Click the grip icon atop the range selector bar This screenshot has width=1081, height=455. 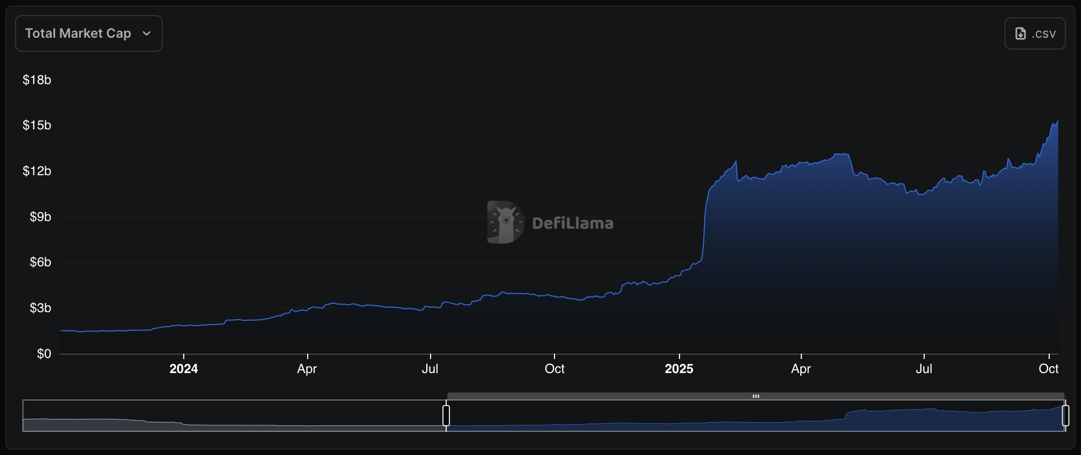756,396
